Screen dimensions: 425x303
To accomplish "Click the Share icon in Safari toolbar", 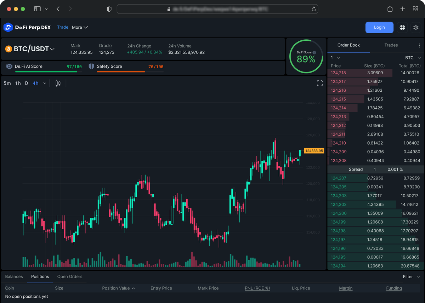I will click(390, 8).
